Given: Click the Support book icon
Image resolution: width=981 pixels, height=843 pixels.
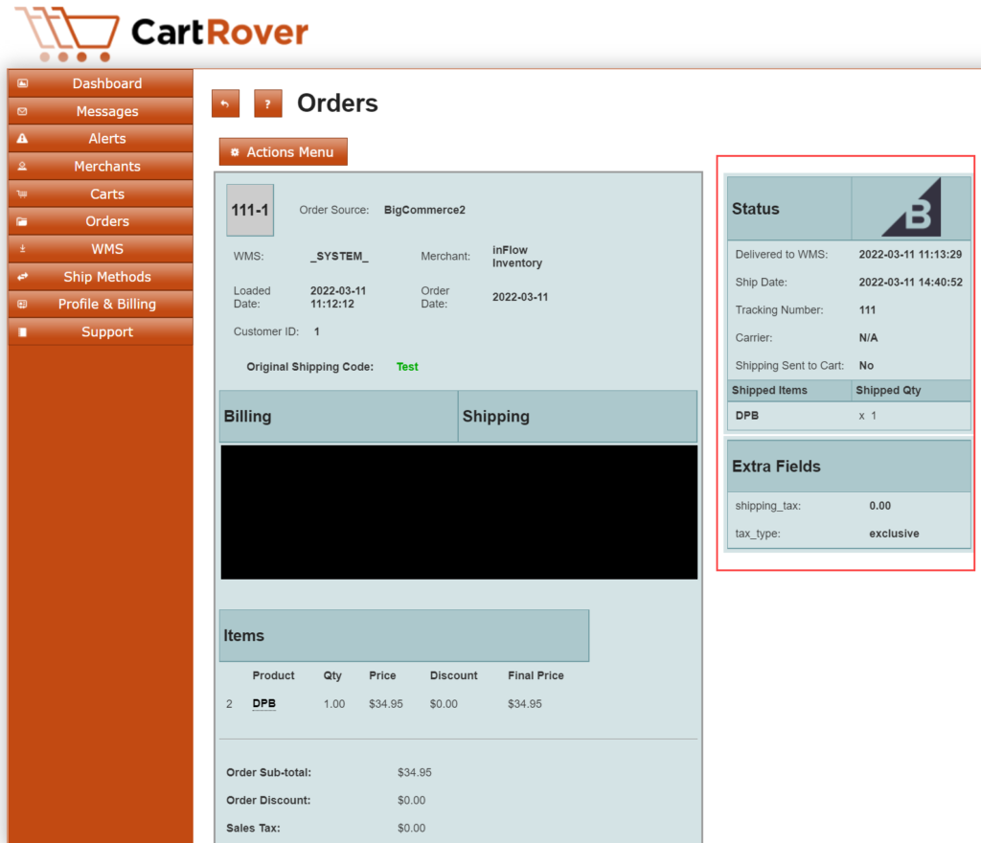Looking at the screenshot, I should (x=23, y=332).
